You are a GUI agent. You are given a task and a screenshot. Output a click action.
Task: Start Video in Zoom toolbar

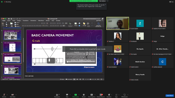13,95
